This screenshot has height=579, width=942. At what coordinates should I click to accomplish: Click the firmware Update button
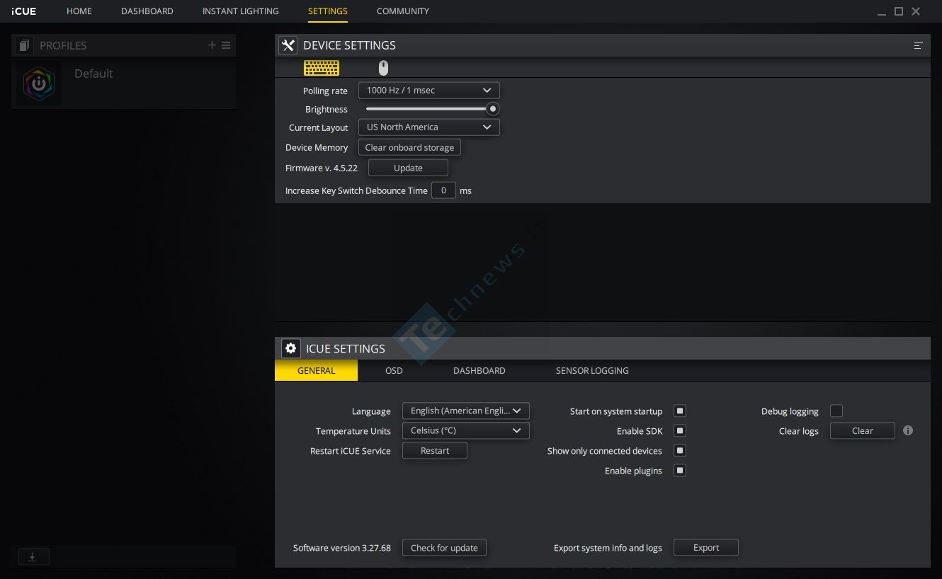click(408, 168)
